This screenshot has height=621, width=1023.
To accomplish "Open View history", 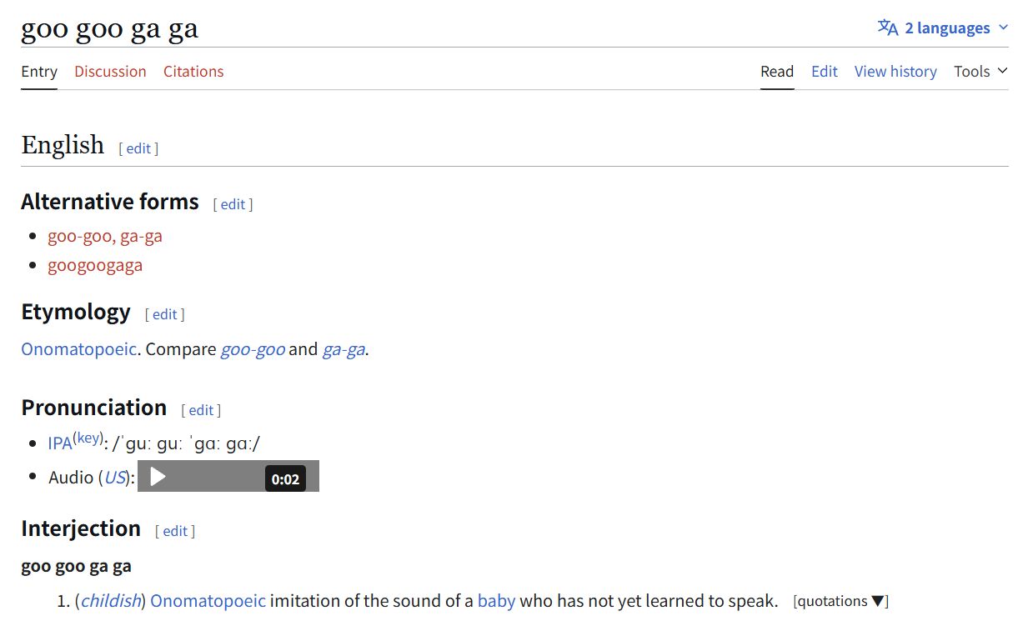I will 895,72.
